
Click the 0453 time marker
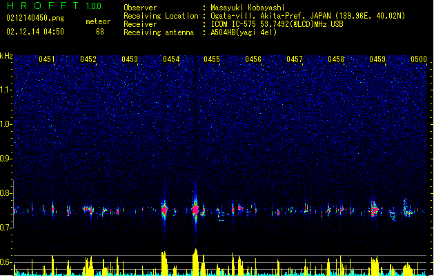(x=130, y=59)
